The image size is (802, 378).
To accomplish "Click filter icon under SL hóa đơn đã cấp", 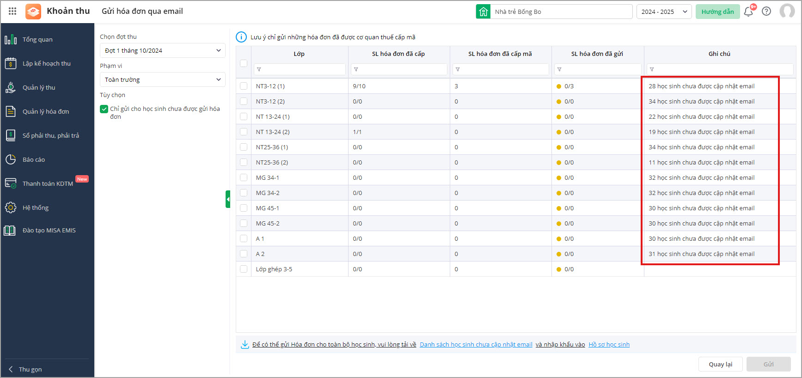I will tap(356, 69).
